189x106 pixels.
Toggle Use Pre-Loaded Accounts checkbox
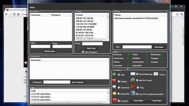tap(137, 94)
